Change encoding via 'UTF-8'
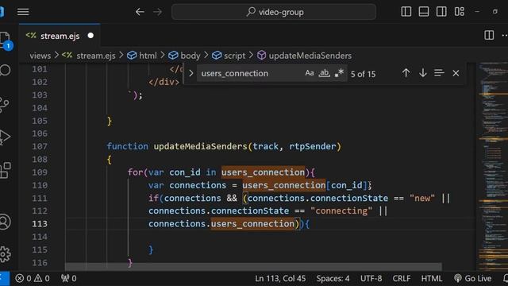Screen dimensions: 508x286 (371, 279)
